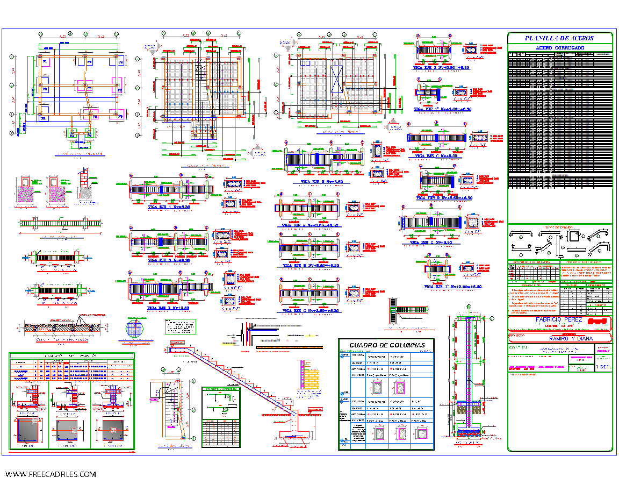
Task: Select the 1 DE 1 sheet number field
Action: pos(602,367)
